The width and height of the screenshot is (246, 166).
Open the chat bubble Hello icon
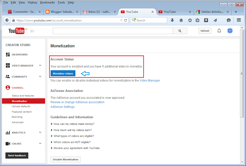[229, 20]
